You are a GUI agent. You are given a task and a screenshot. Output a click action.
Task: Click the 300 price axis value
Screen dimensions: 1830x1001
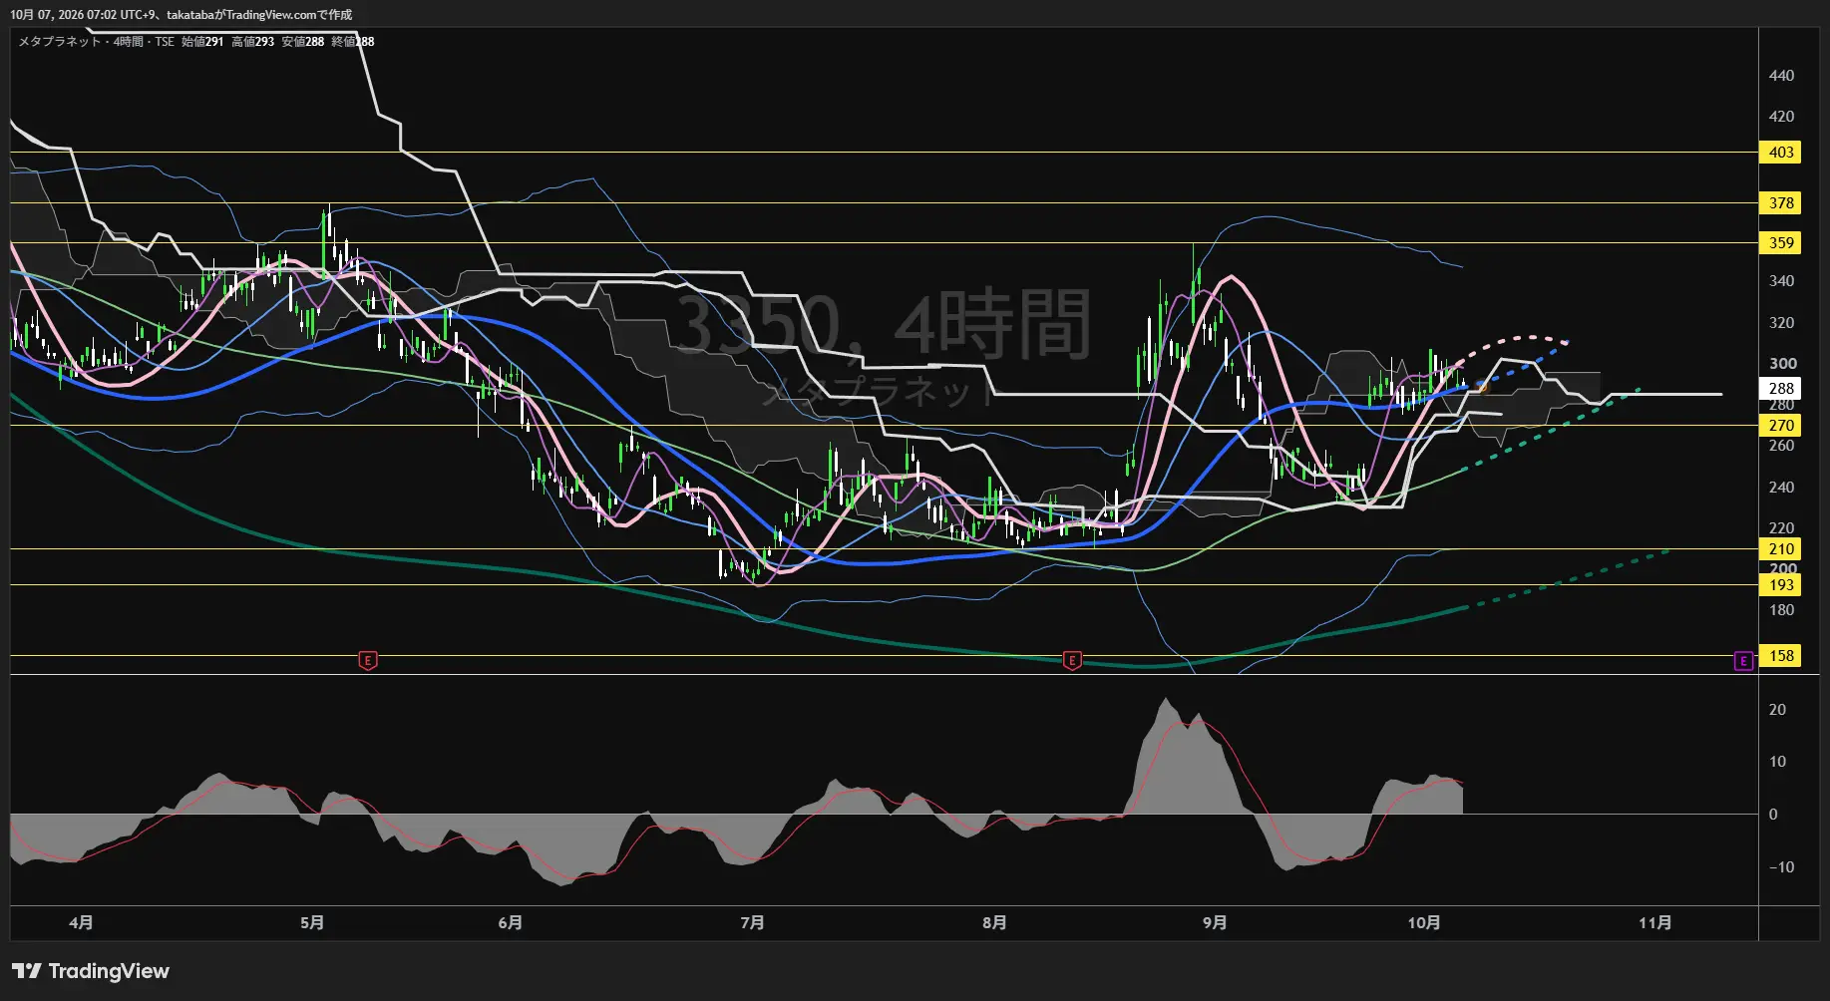coord(1782,364)
